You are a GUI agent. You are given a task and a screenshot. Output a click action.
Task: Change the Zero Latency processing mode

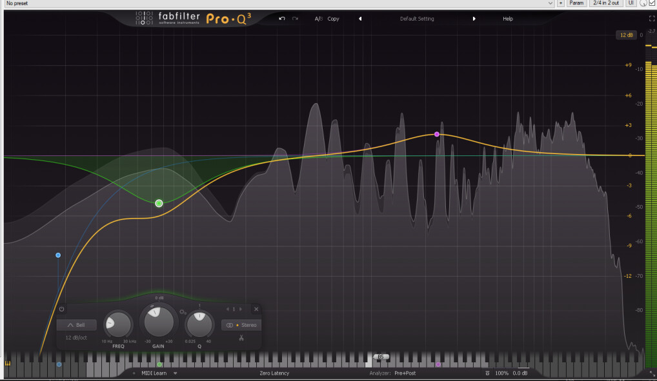click(x=274, y=373)
